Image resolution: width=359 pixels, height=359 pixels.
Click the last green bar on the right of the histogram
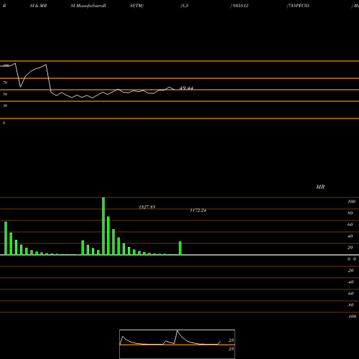180,248
